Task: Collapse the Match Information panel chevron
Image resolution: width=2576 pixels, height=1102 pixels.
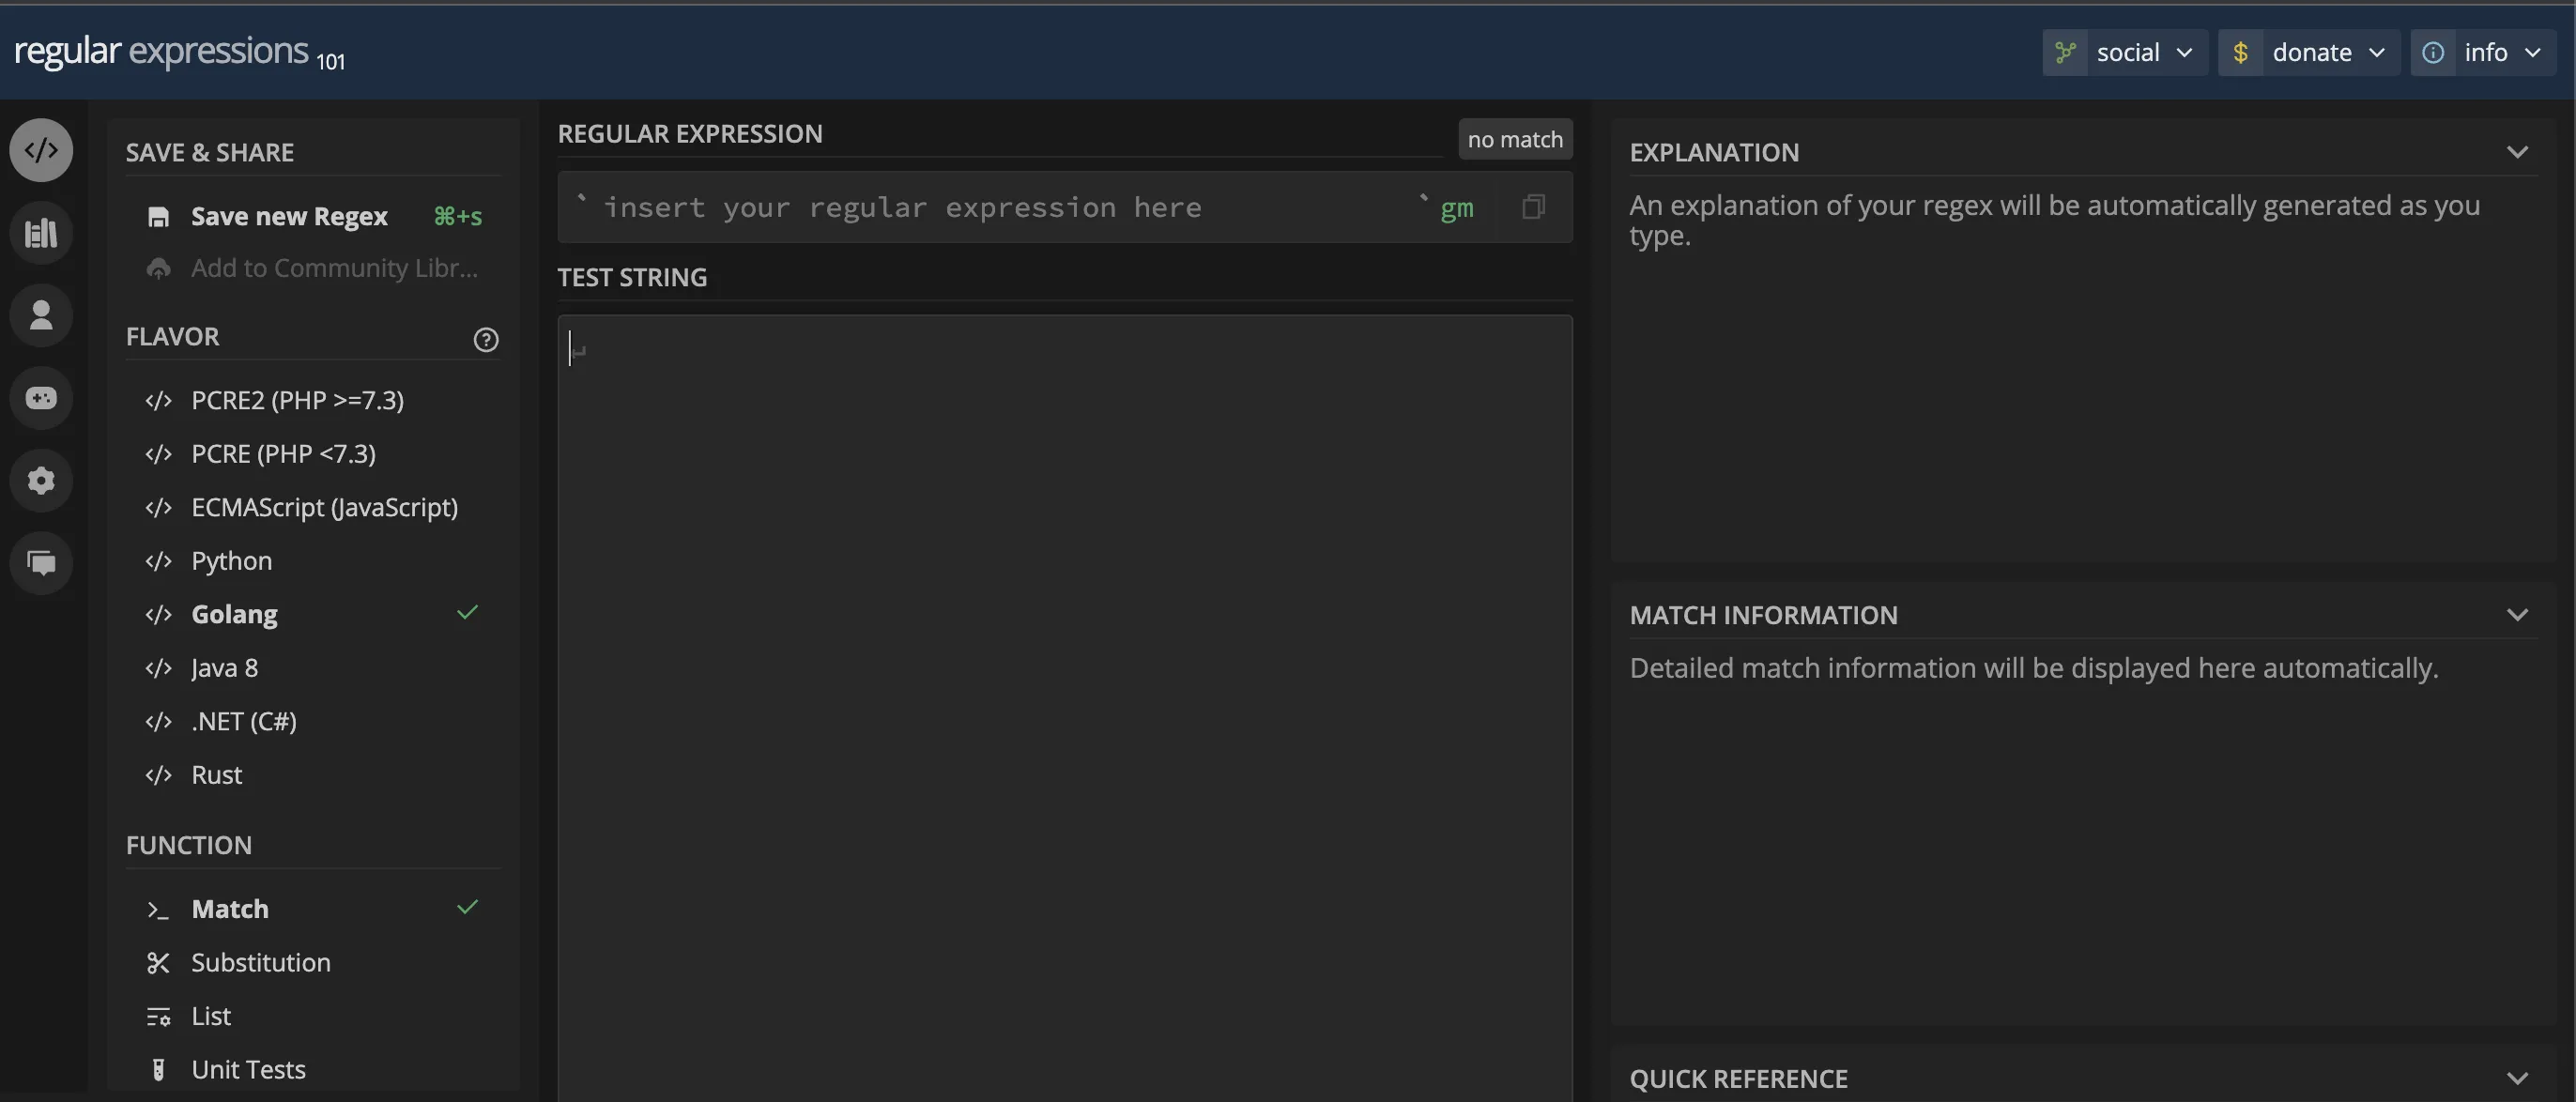Action: pyautogui.click(x=2517, y=615)
